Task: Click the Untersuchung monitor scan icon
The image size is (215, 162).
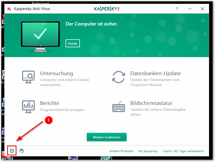Action: 28,77
